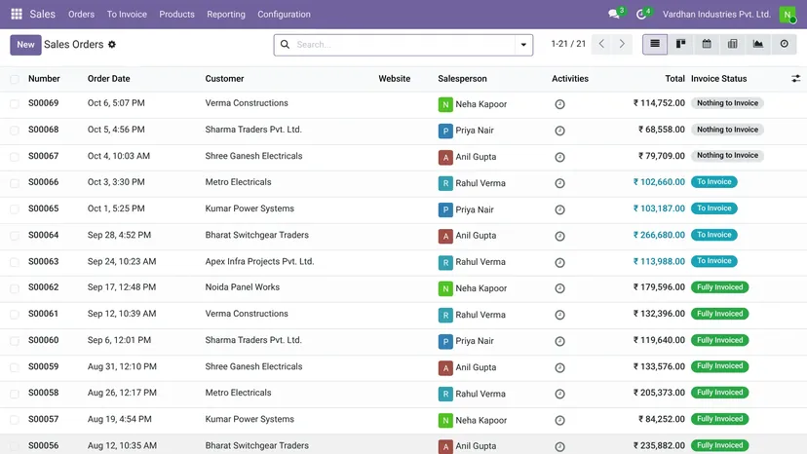Click Anil Gupta avatar on S00067
The image size is (807, 454).
[x=445, y=157]
